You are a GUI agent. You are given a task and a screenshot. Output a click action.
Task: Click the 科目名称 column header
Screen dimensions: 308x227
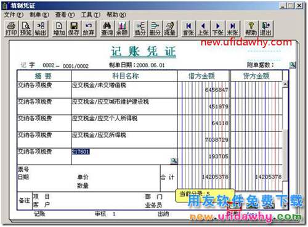[124, 76]
